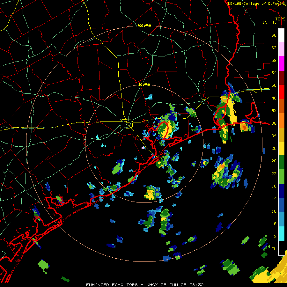Click the white swatch on the tops scale

(x=282, y=35)
